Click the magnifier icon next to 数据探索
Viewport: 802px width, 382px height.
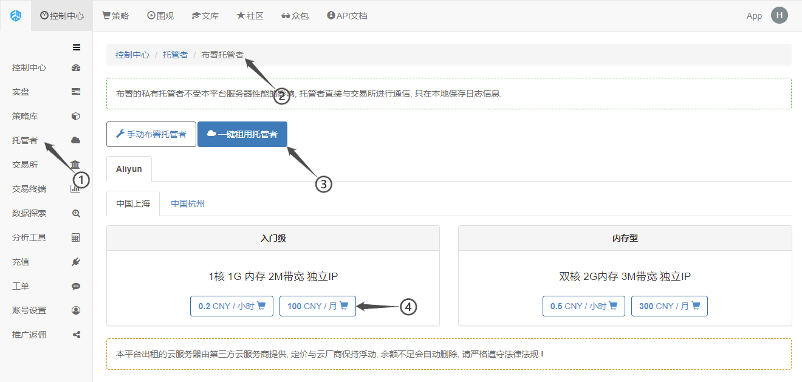(x=76, y=214)
